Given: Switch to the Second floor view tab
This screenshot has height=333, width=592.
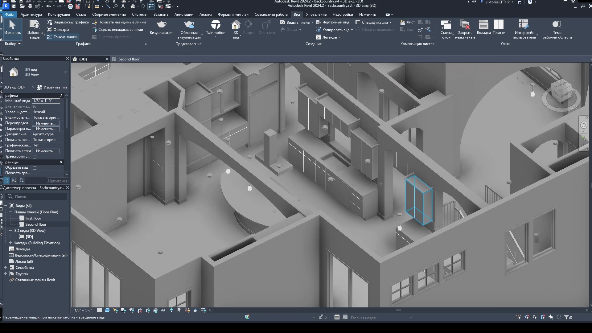Looking at the screenshot, I should click(x=129, y=59).
